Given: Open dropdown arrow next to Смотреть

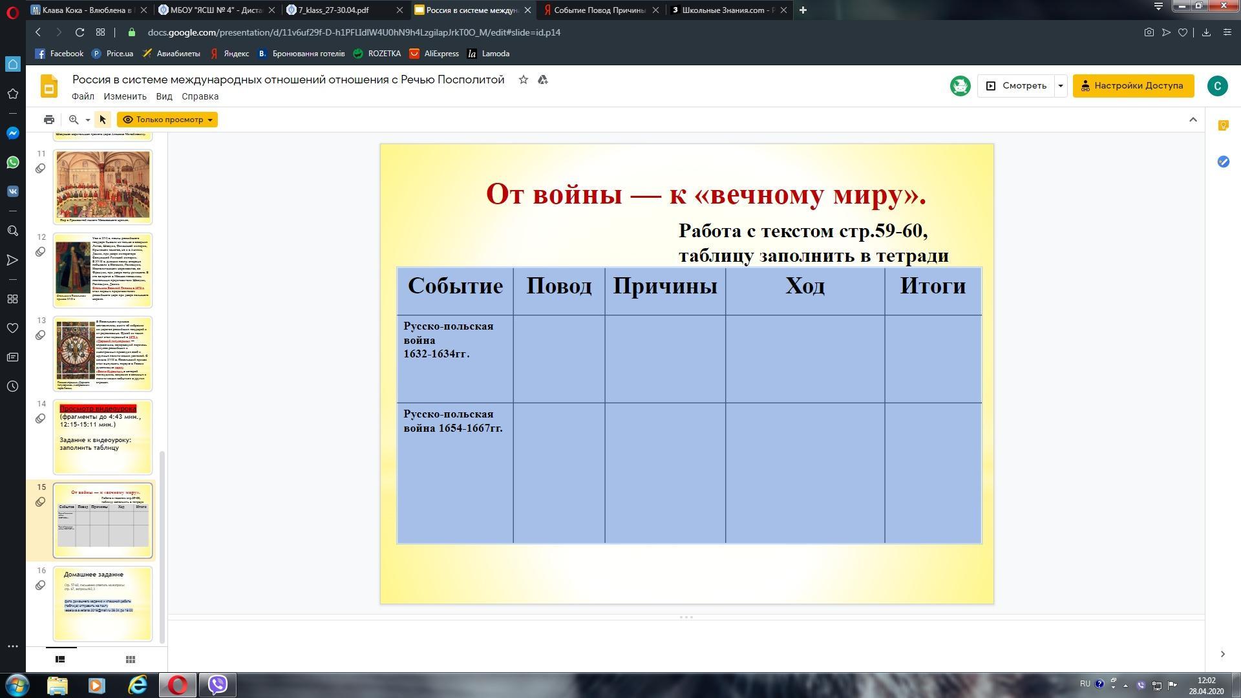Looking at the screenshot, I should point(1061,86).
